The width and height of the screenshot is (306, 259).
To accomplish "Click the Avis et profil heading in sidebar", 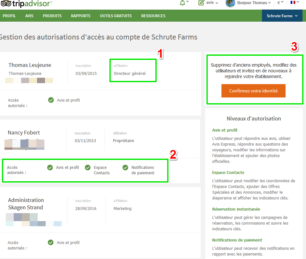I will 225,130.
